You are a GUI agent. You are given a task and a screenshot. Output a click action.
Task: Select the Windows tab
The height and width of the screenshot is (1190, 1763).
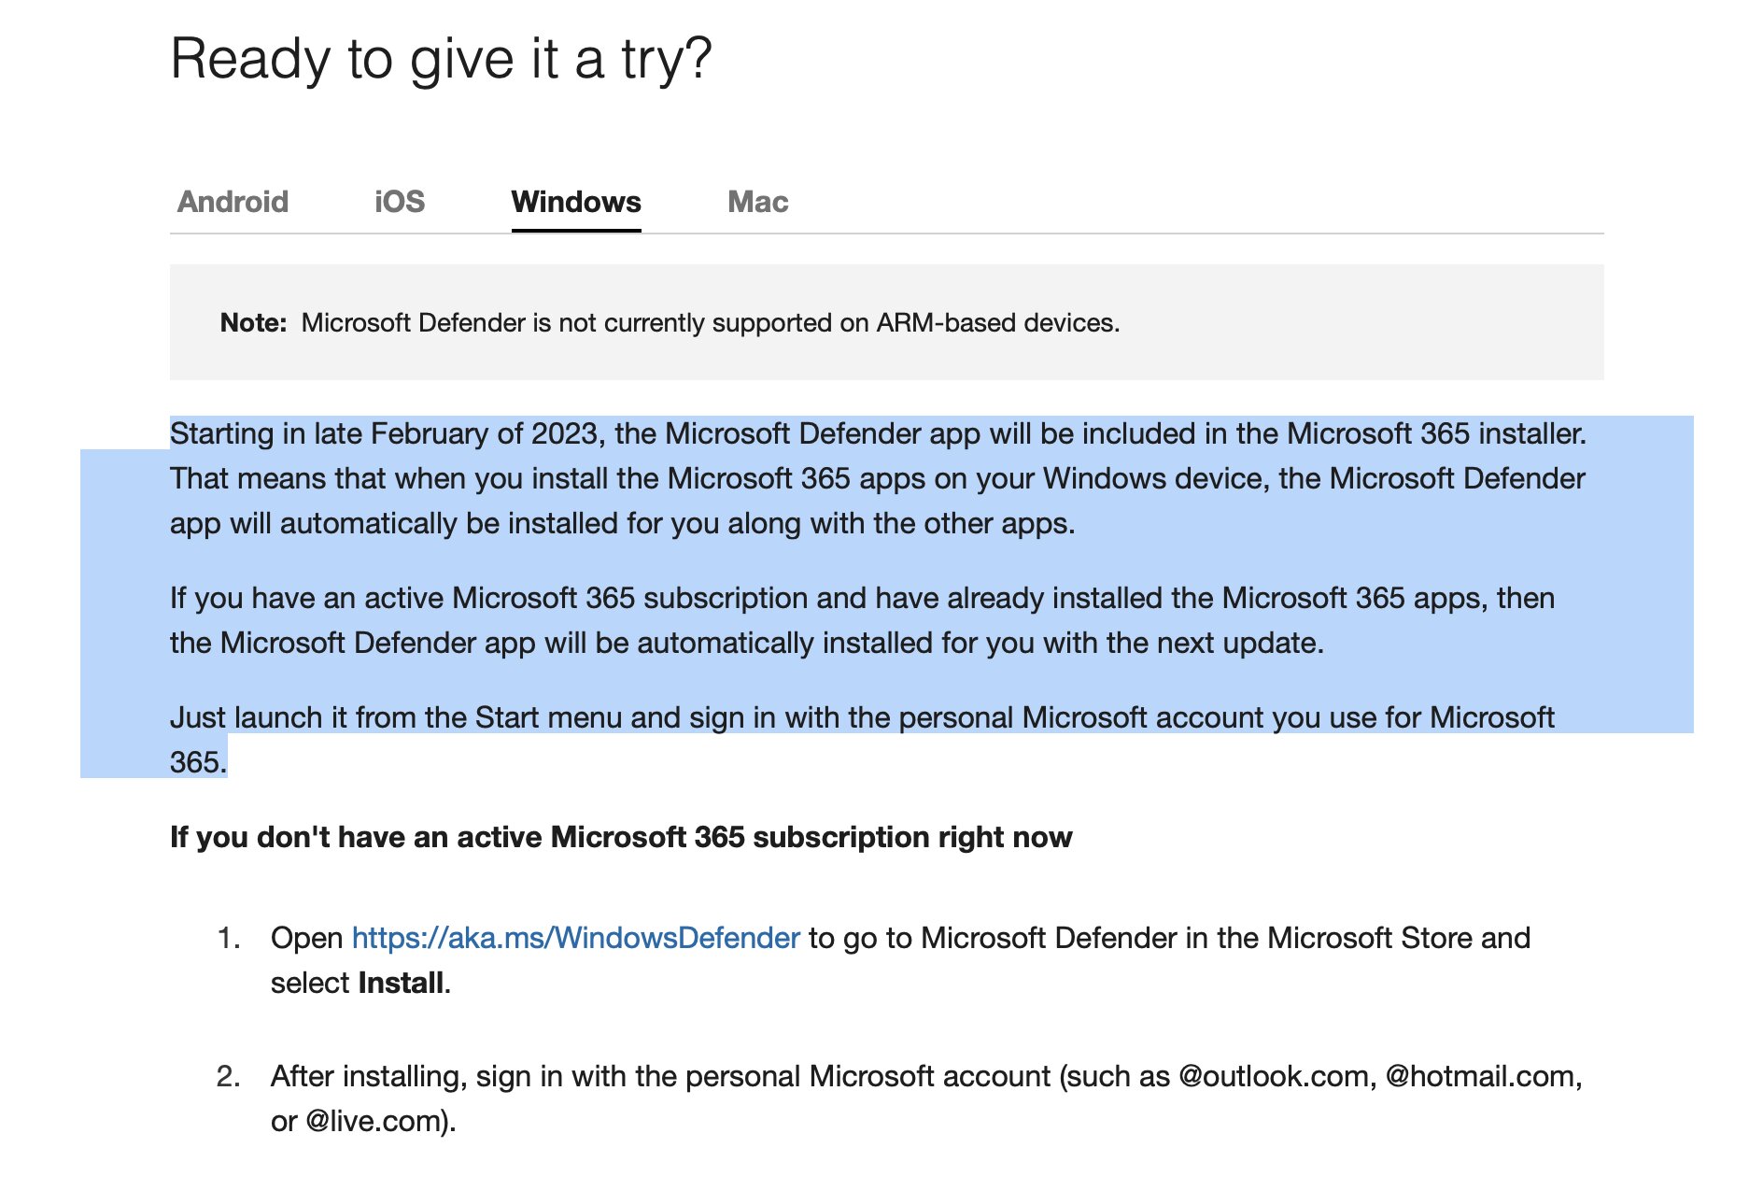576,202
